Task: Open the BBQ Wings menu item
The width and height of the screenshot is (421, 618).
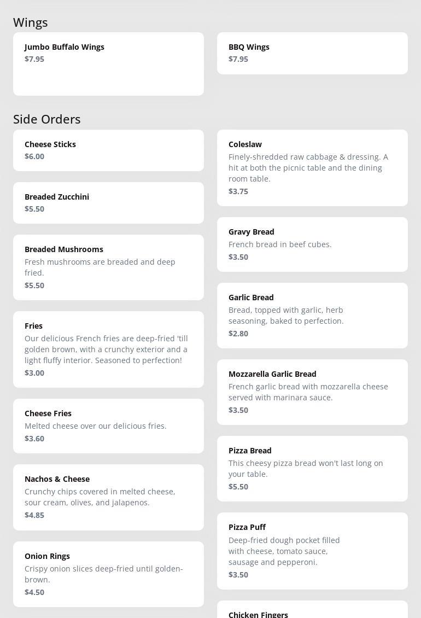Action: [x=312, y=53]
